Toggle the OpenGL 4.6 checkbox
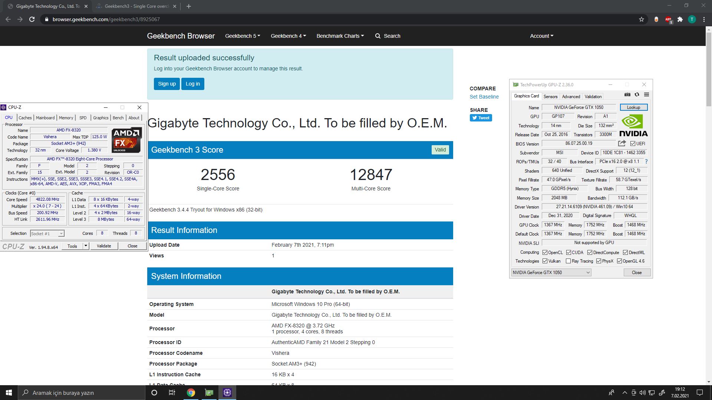 [x=619, y=261]
